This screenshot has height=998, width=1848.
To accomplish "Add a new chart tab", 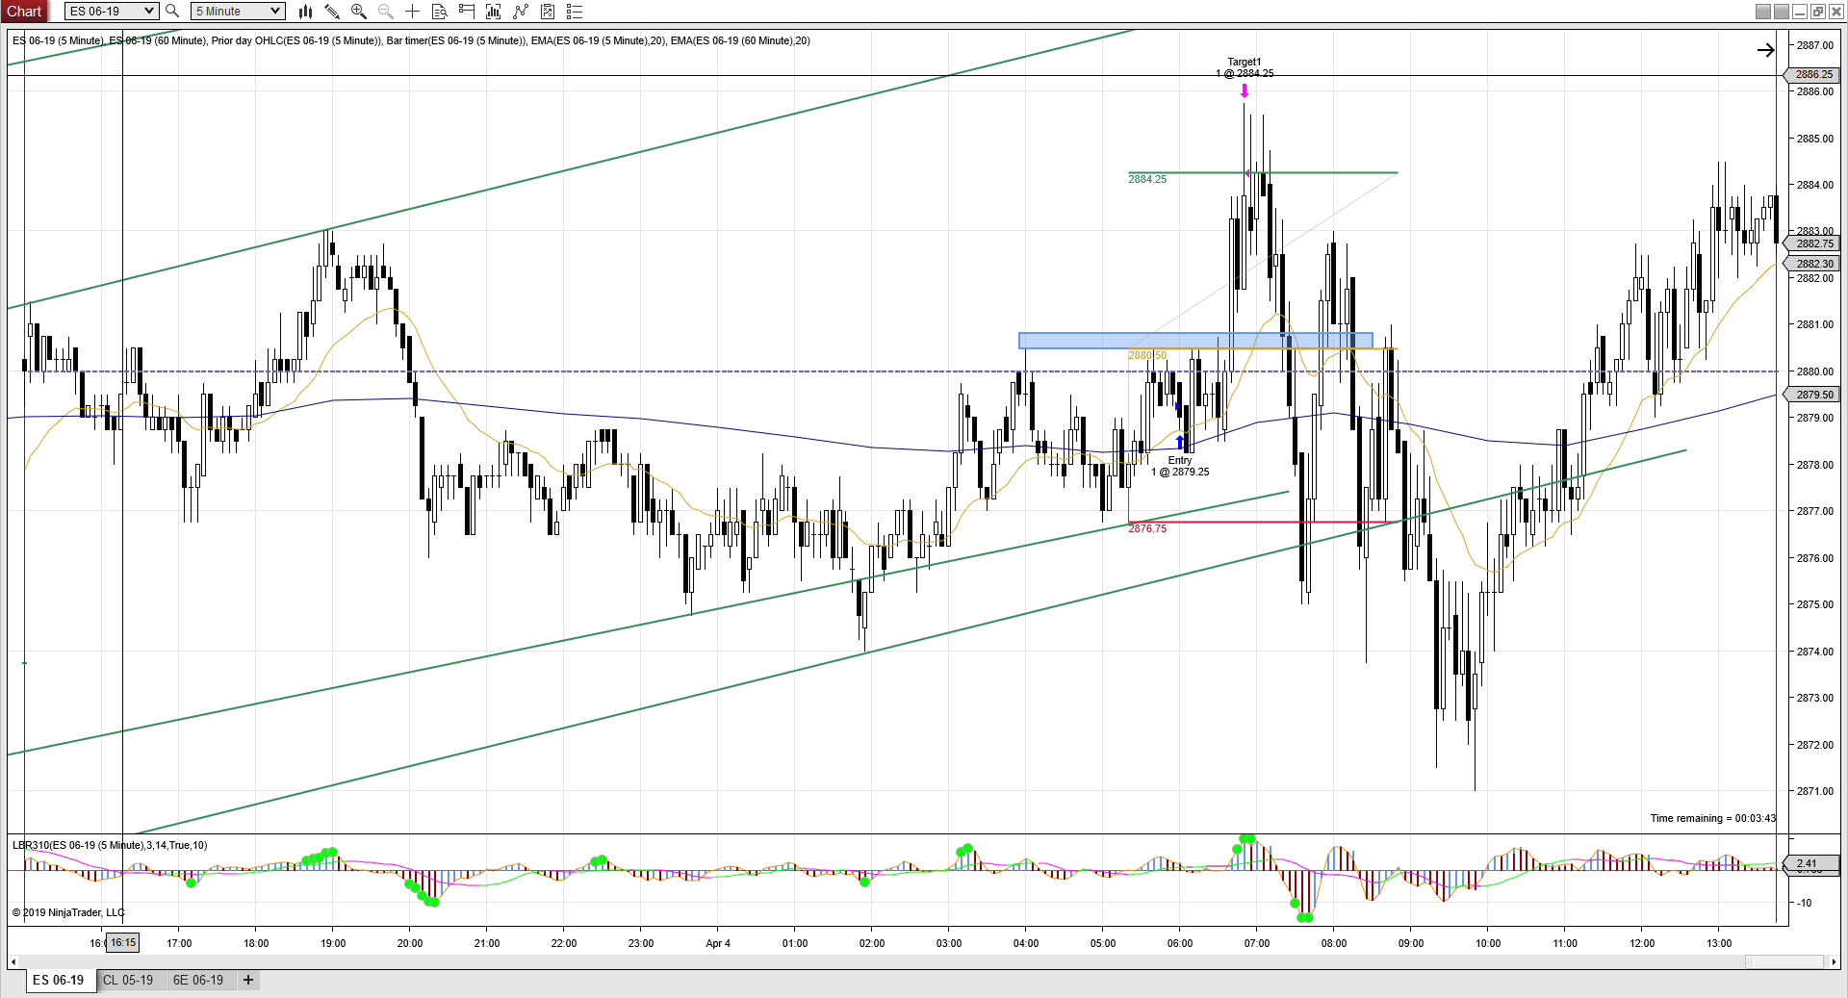I will 248,980.
